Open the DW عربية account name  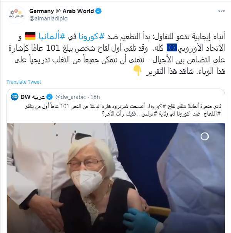click(33, 97)
